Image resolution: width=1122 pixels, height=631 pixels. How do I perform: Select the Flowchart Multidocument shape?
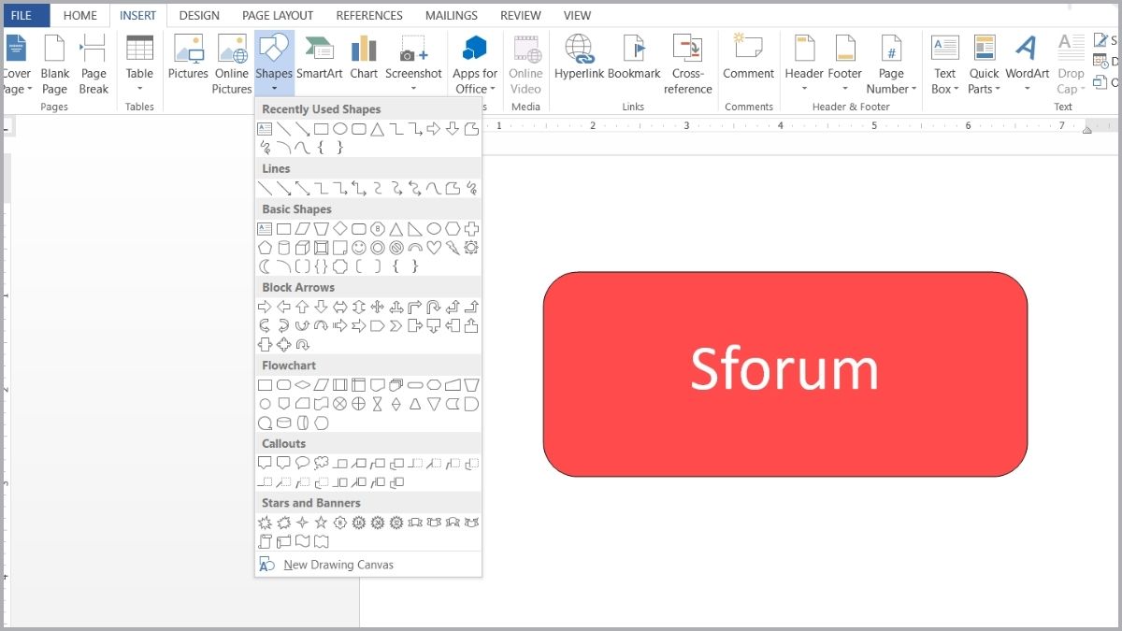coord(396,384)
